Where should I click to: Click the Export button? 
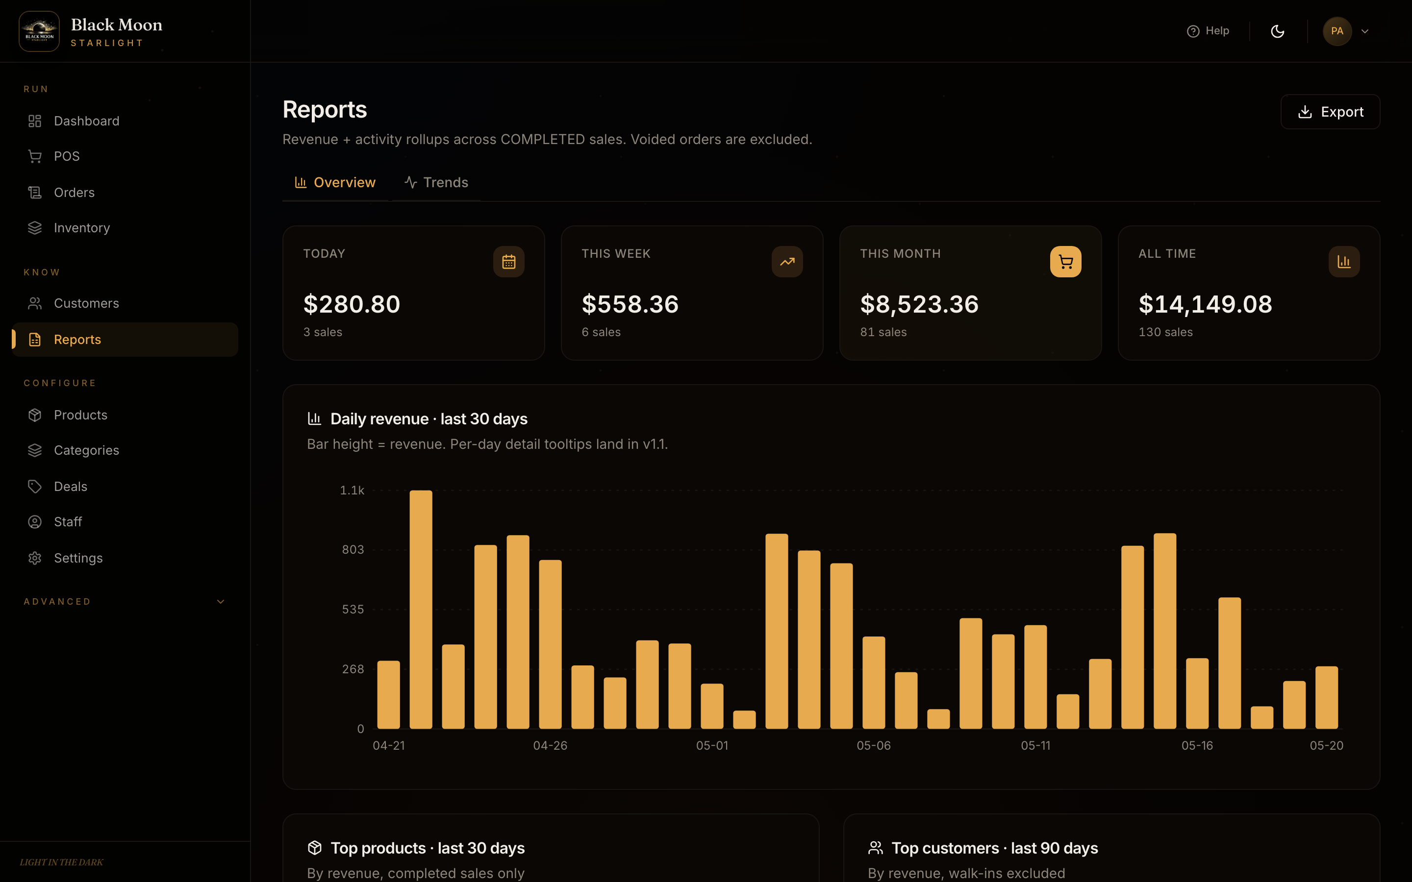(x=1330, y=111)
